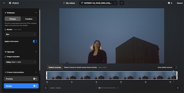Expand the Frame interpolation section
The height and width of the screenshot is (93, 184).
coord(36,72)
